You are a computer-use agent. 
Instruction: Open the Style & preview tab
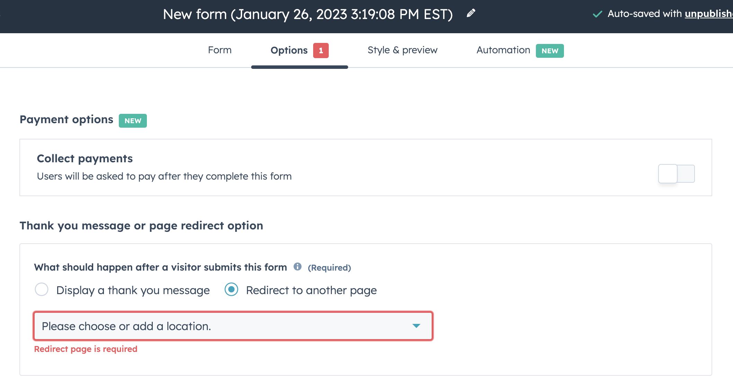(403, 50)
